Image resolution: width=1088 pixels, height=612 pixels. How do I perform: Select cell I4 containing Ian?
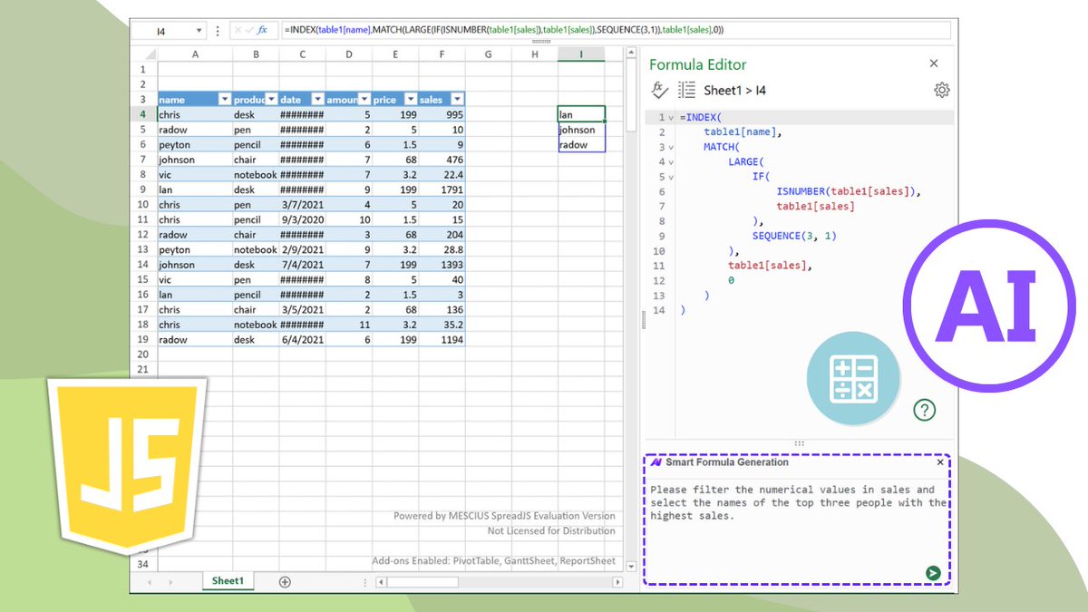click(581, 115)
